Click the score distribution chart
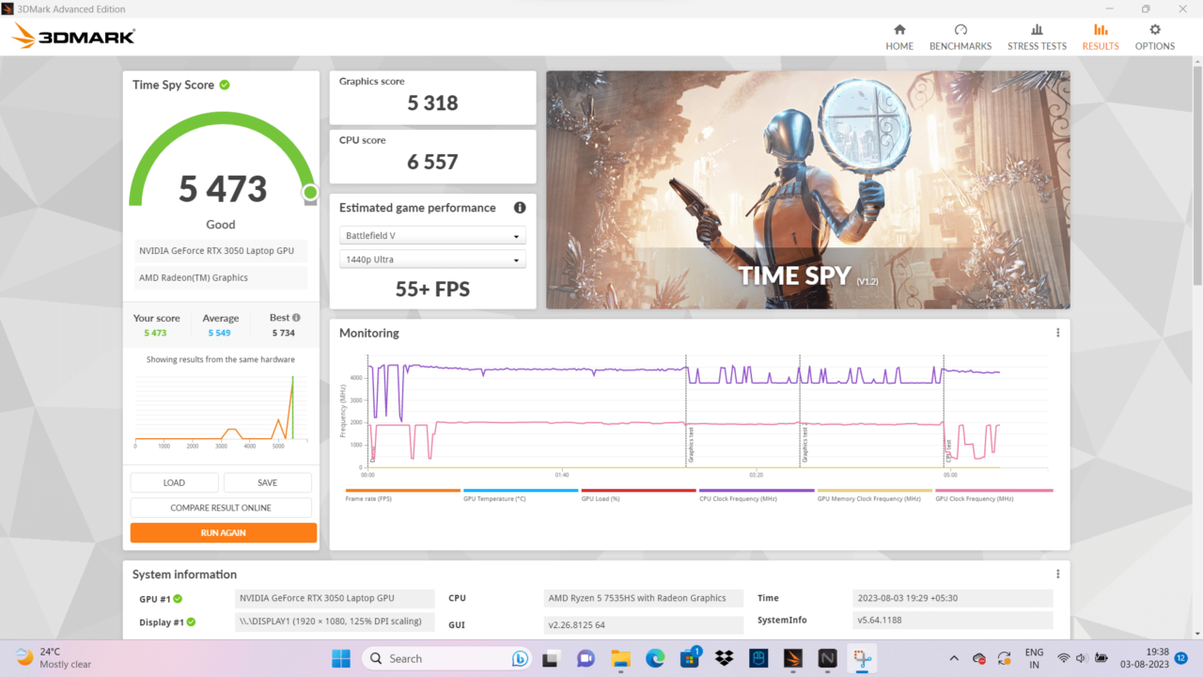The image size is (1203, 677). pos(223,410)
